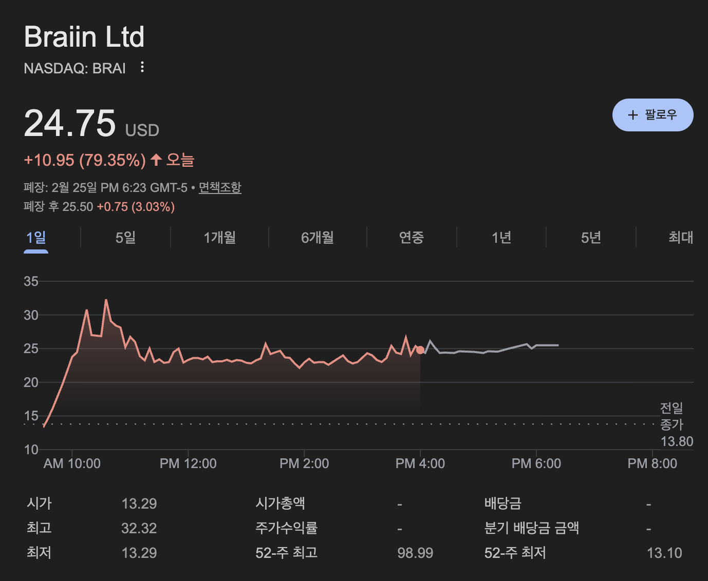Select the 6개월 range tab
Image resolution: width=708 pixels, height=581 pixels.
tap(318, 238)
